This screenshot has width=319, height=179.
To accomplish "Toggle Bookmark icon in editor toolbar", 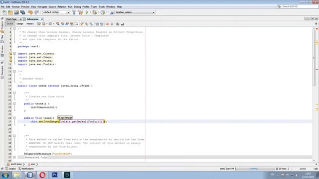I will pyautogui.click(x=91, y=24).
